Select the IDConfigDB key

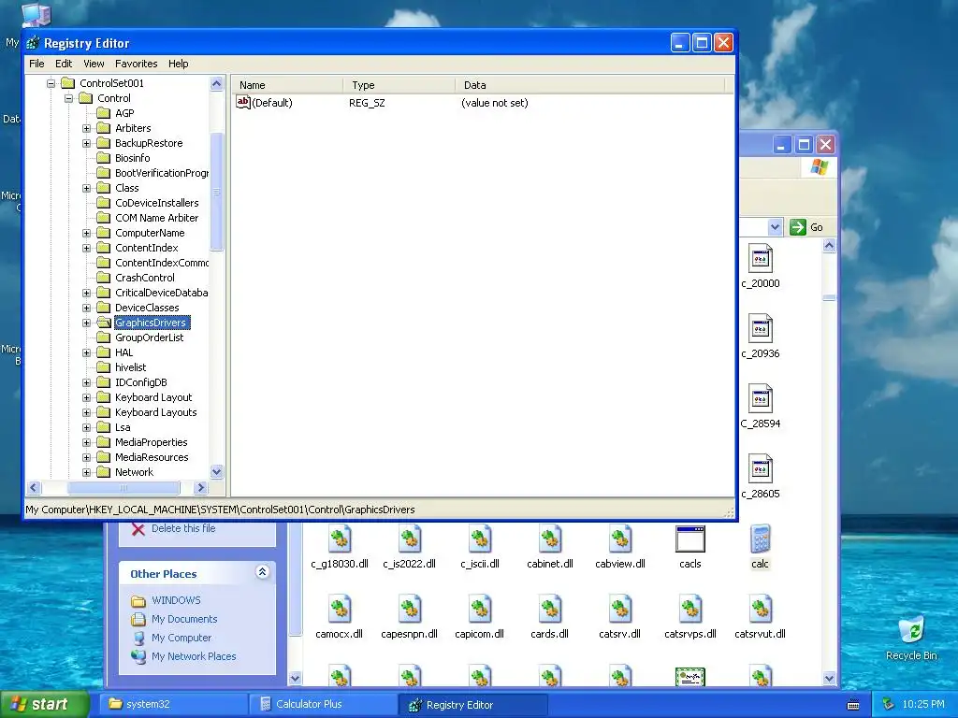[140, 382]
